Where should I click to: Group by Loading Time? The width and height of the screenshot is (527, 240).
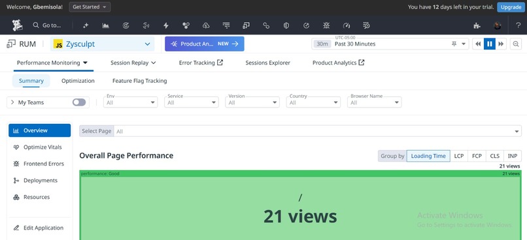coord(428,156)
